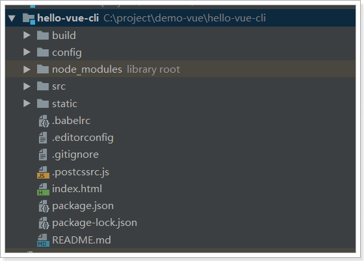The width and height of the screenshot is (364, 261).
Task: Click the package.json file icon
Action: pos(44,206)
